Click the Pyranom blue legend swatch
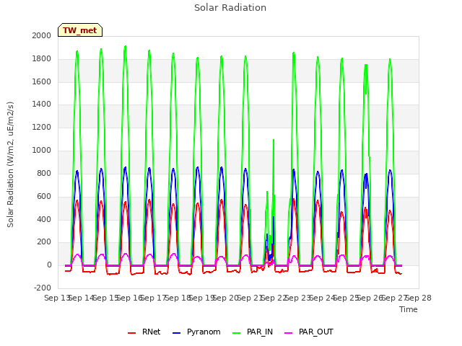This screenshot has height=346, width=462. tap(176, 333)
